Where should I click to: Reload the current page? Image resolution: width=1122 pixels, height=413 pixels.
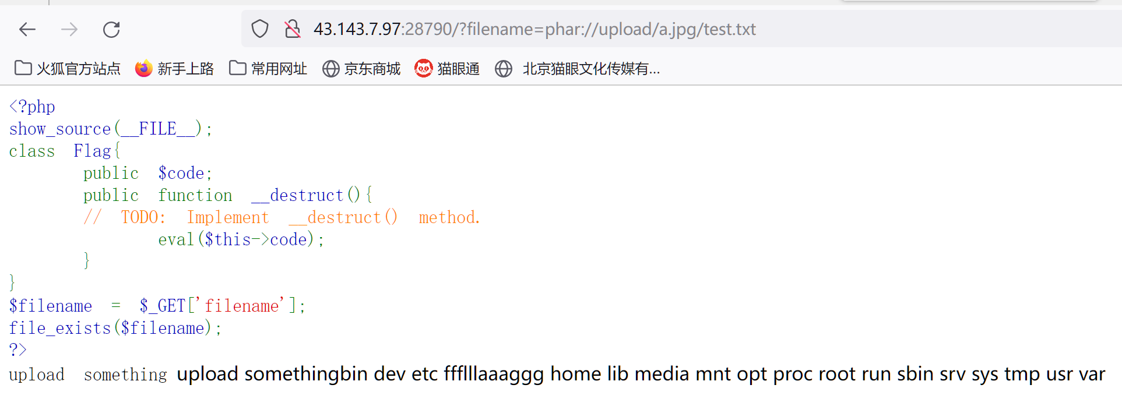[x=111, y=29]
